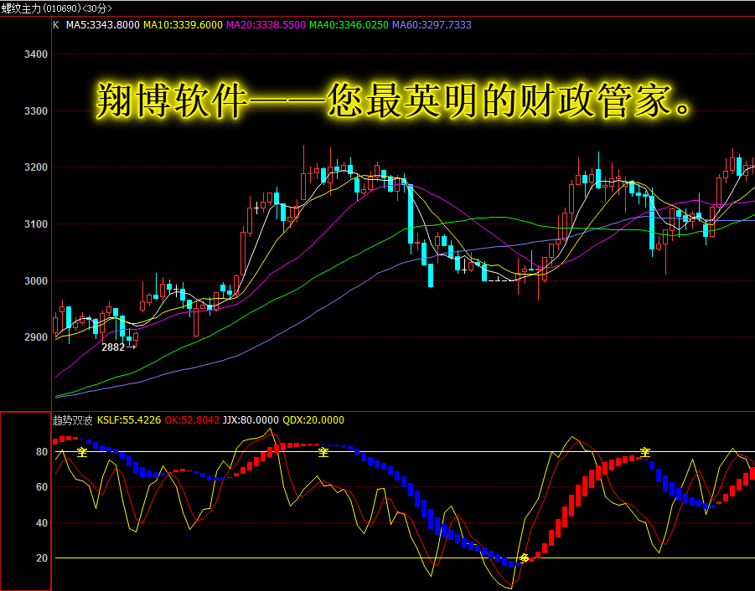Select the green MA40:3346.0250 readout
The image size is (755, 591).
click(x=349, y=25)
